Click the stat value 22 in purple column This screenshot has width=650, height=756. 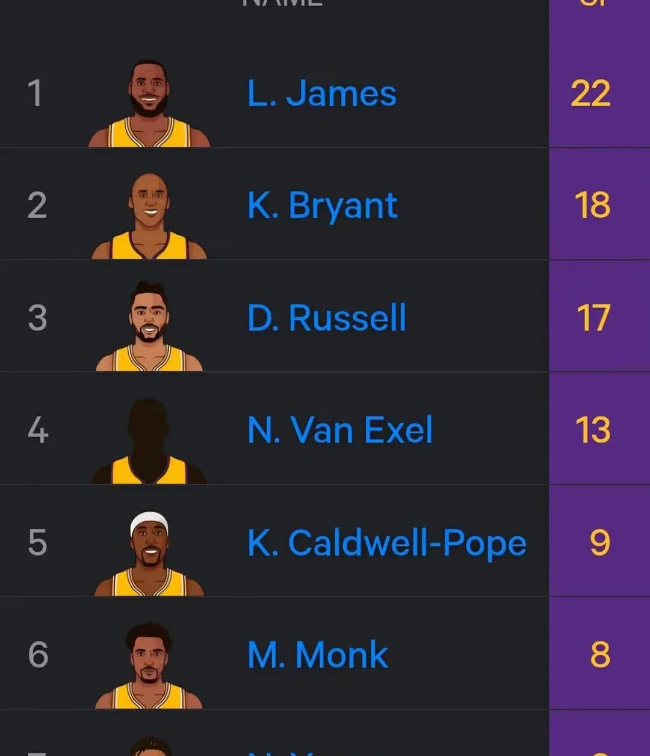591,94
